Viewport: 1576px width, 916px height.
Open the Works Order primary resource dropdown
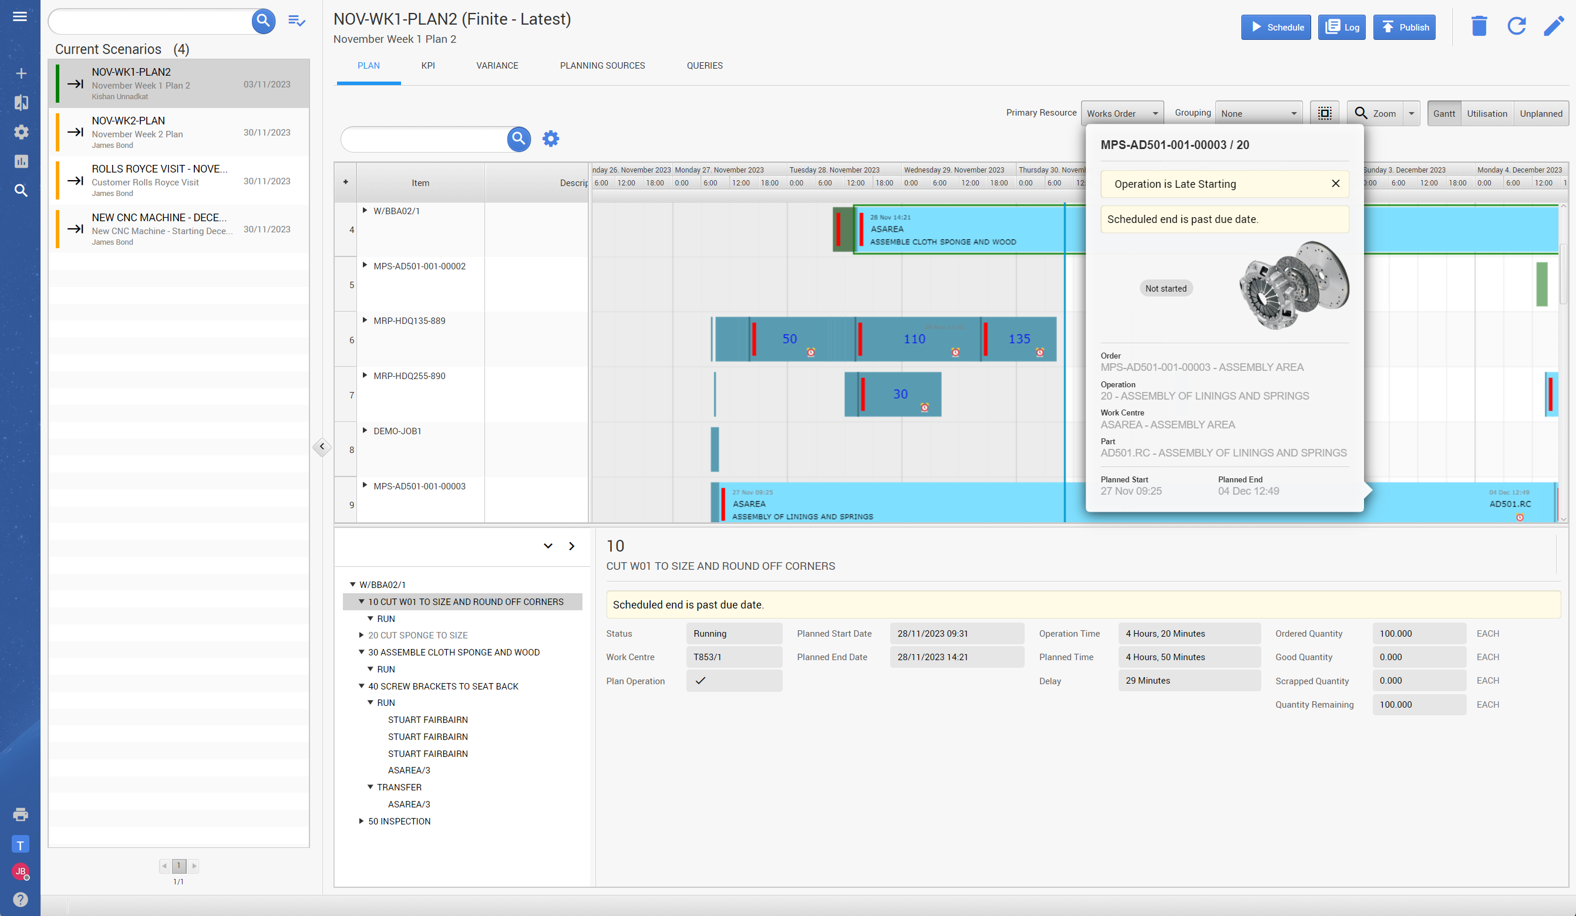[1122, 113]
